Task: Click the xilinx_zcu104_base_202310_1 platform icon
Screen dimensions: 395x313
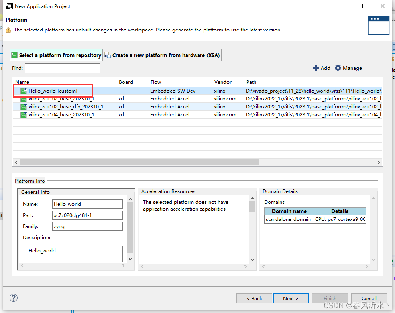Action: [24, 115]
